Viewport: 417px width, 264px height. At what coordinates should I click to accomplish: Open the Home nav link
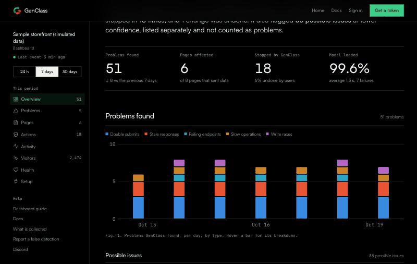click(x=318, y=10)
